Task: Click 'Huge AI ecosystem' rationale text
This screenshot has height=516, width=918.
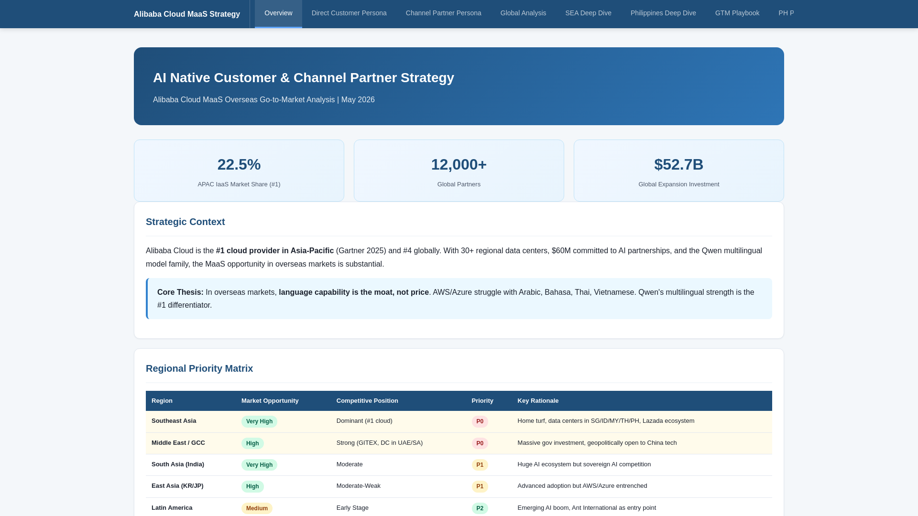Action: [x=584, y=464]
